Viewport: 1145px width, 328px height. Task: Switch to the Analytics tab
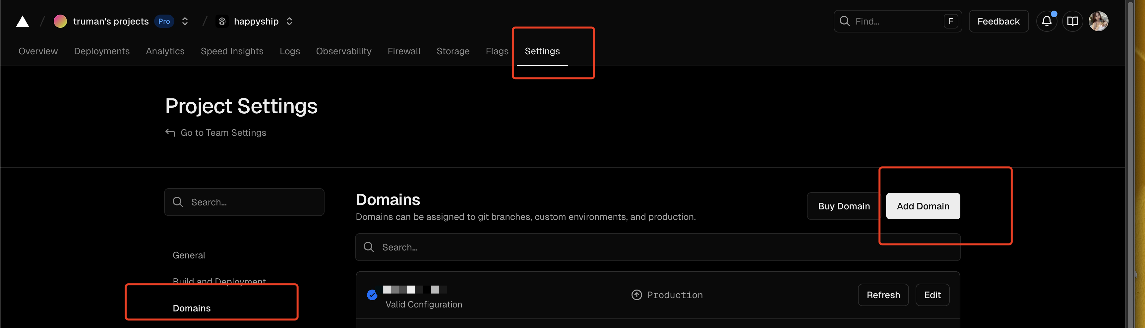tap(165, 51)
